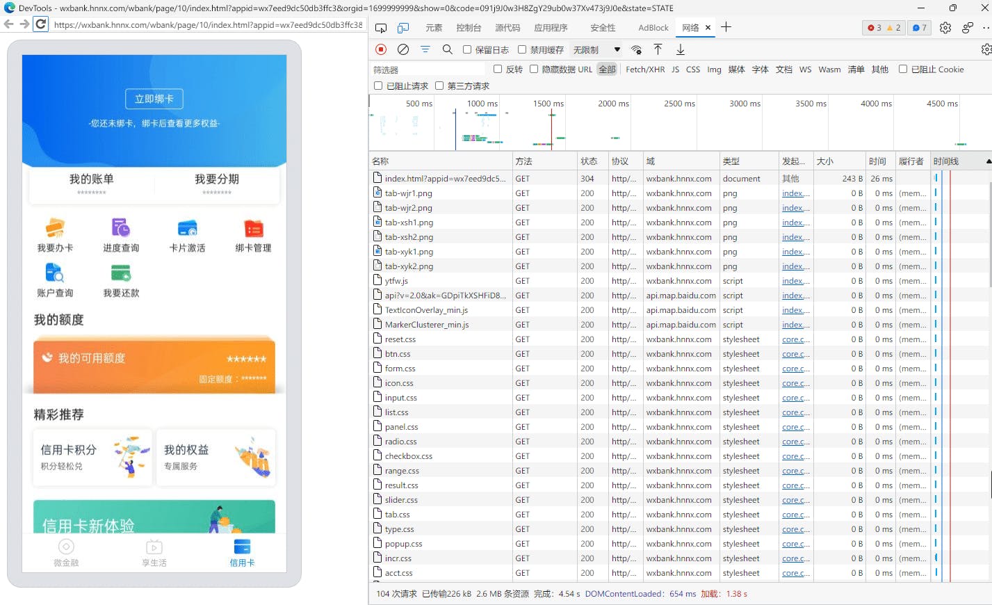The image size is (992, 605).
Task: Switch to 应用程序 tab
Action: (551, 28)
